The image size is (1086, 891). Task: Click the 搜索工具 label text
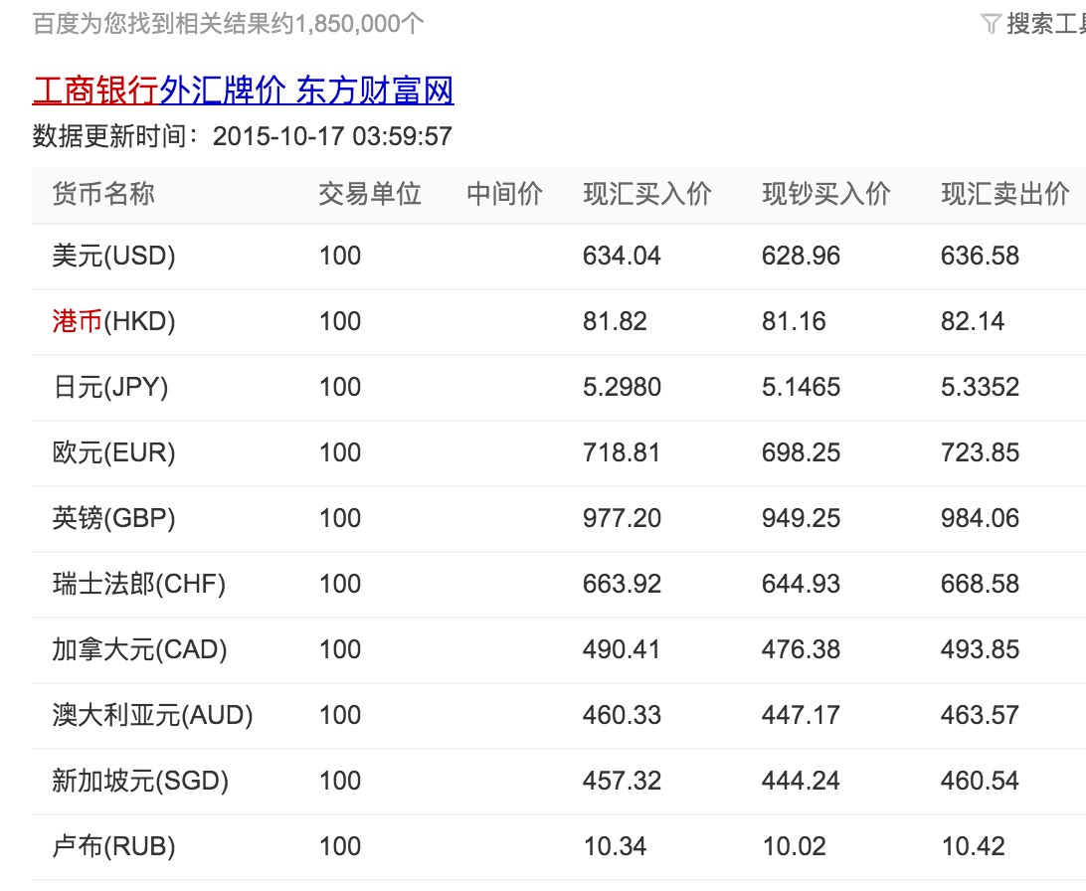pyautogui.click(x=1046, y=24)
